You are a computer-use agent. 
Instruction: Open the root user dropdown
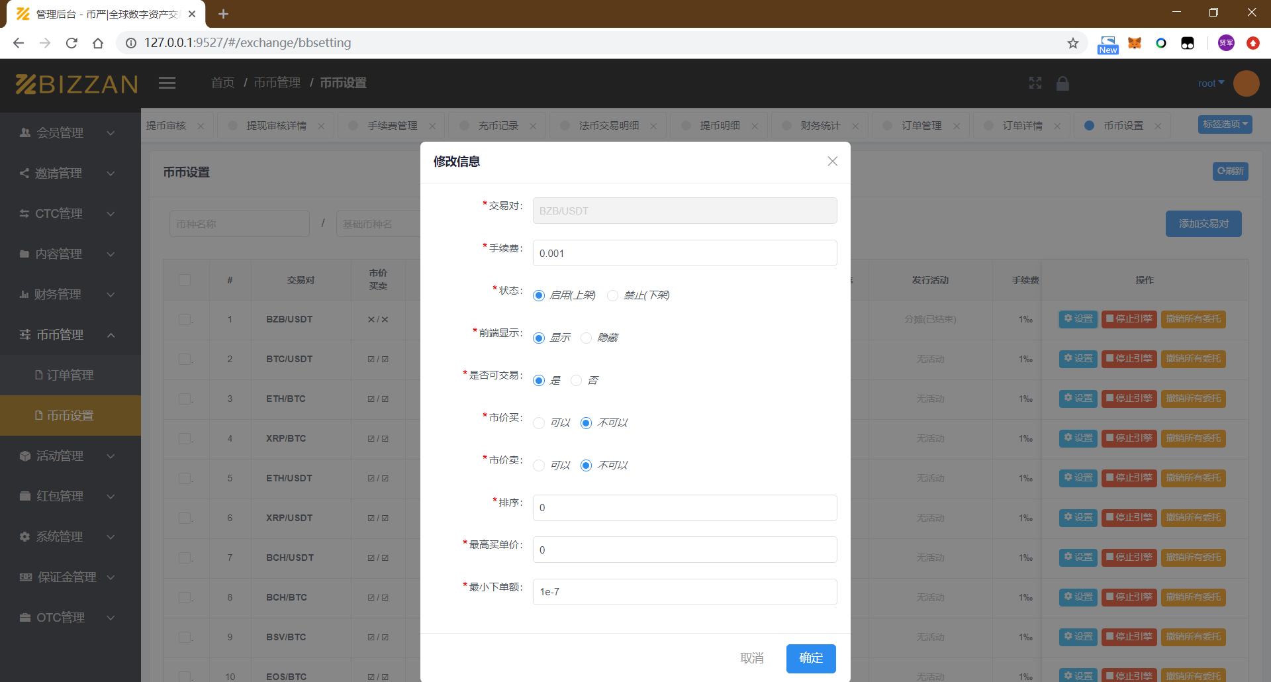point(1211,83)
